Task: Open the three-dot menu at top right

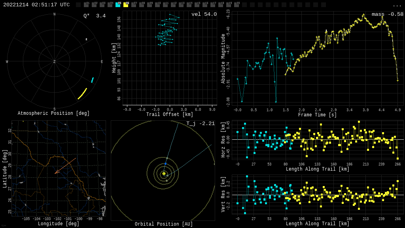Action: click(x=397, y=5)
